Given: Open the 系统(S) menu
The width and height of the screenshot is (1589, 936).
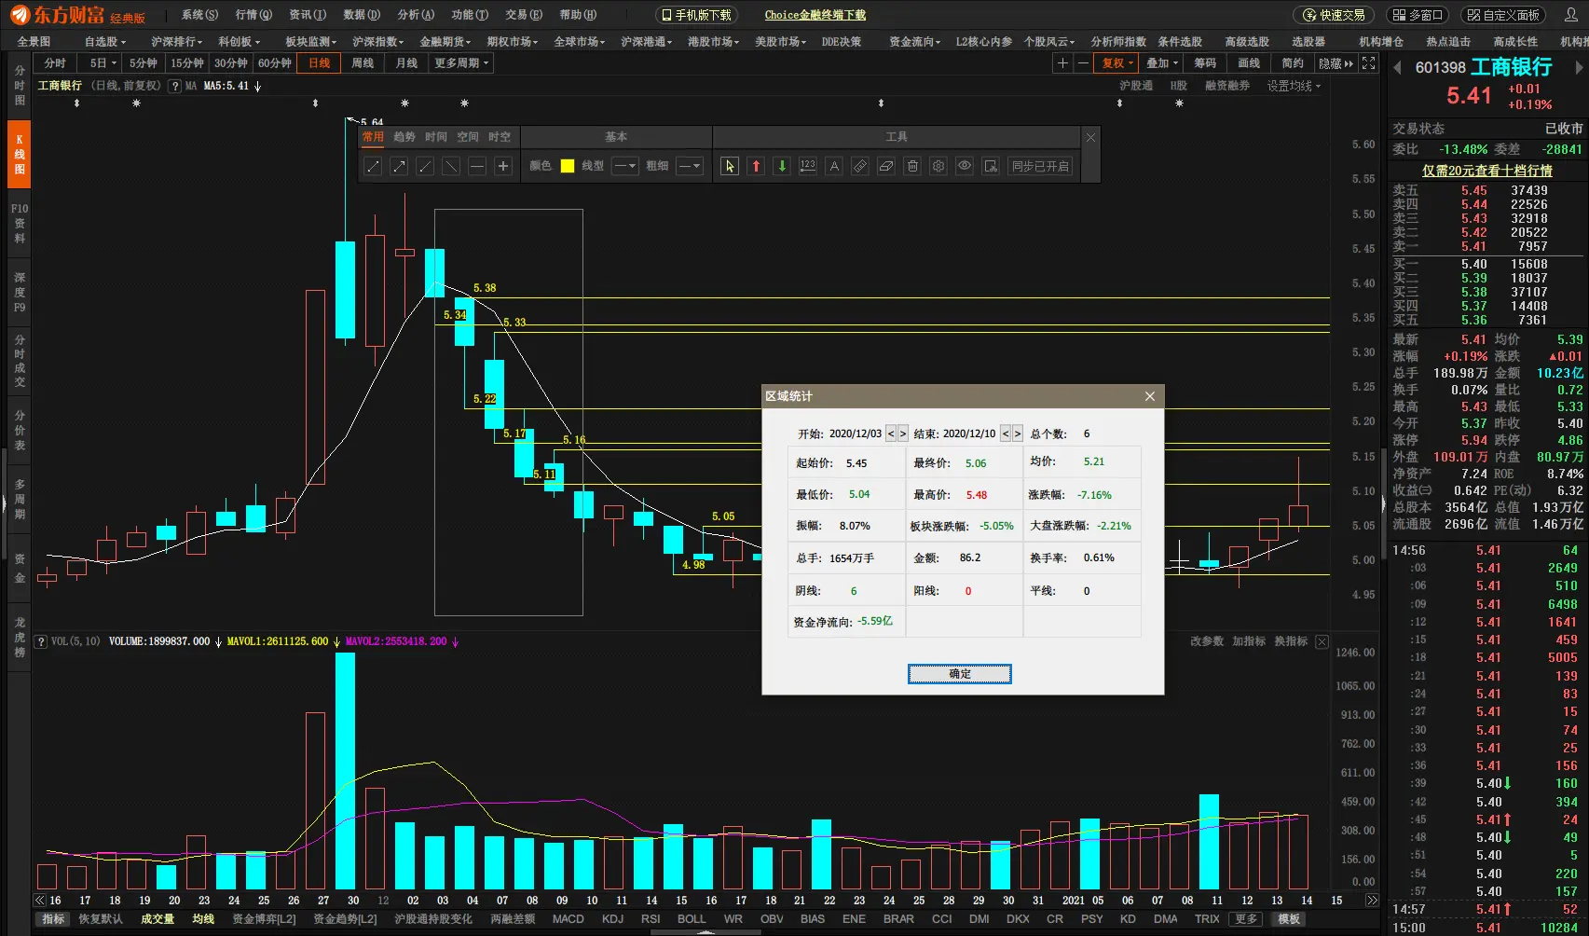Looking at the screenshot, I should (x=199, y=15).
